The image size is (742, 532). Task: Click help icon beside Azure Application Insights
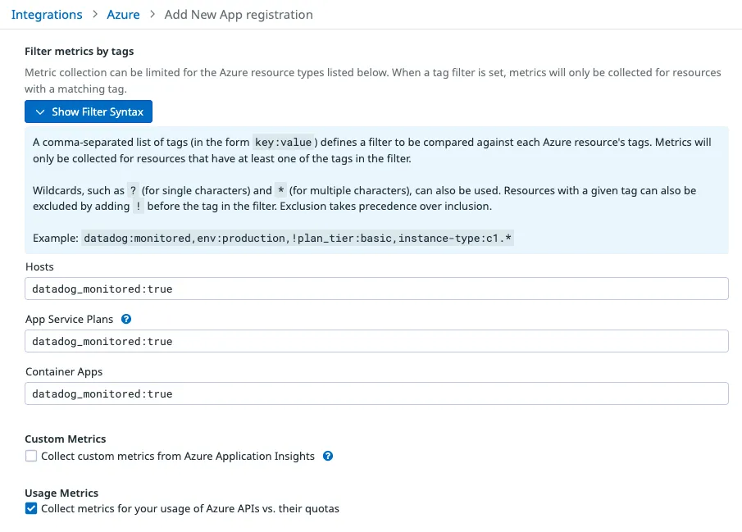point(328,457)
